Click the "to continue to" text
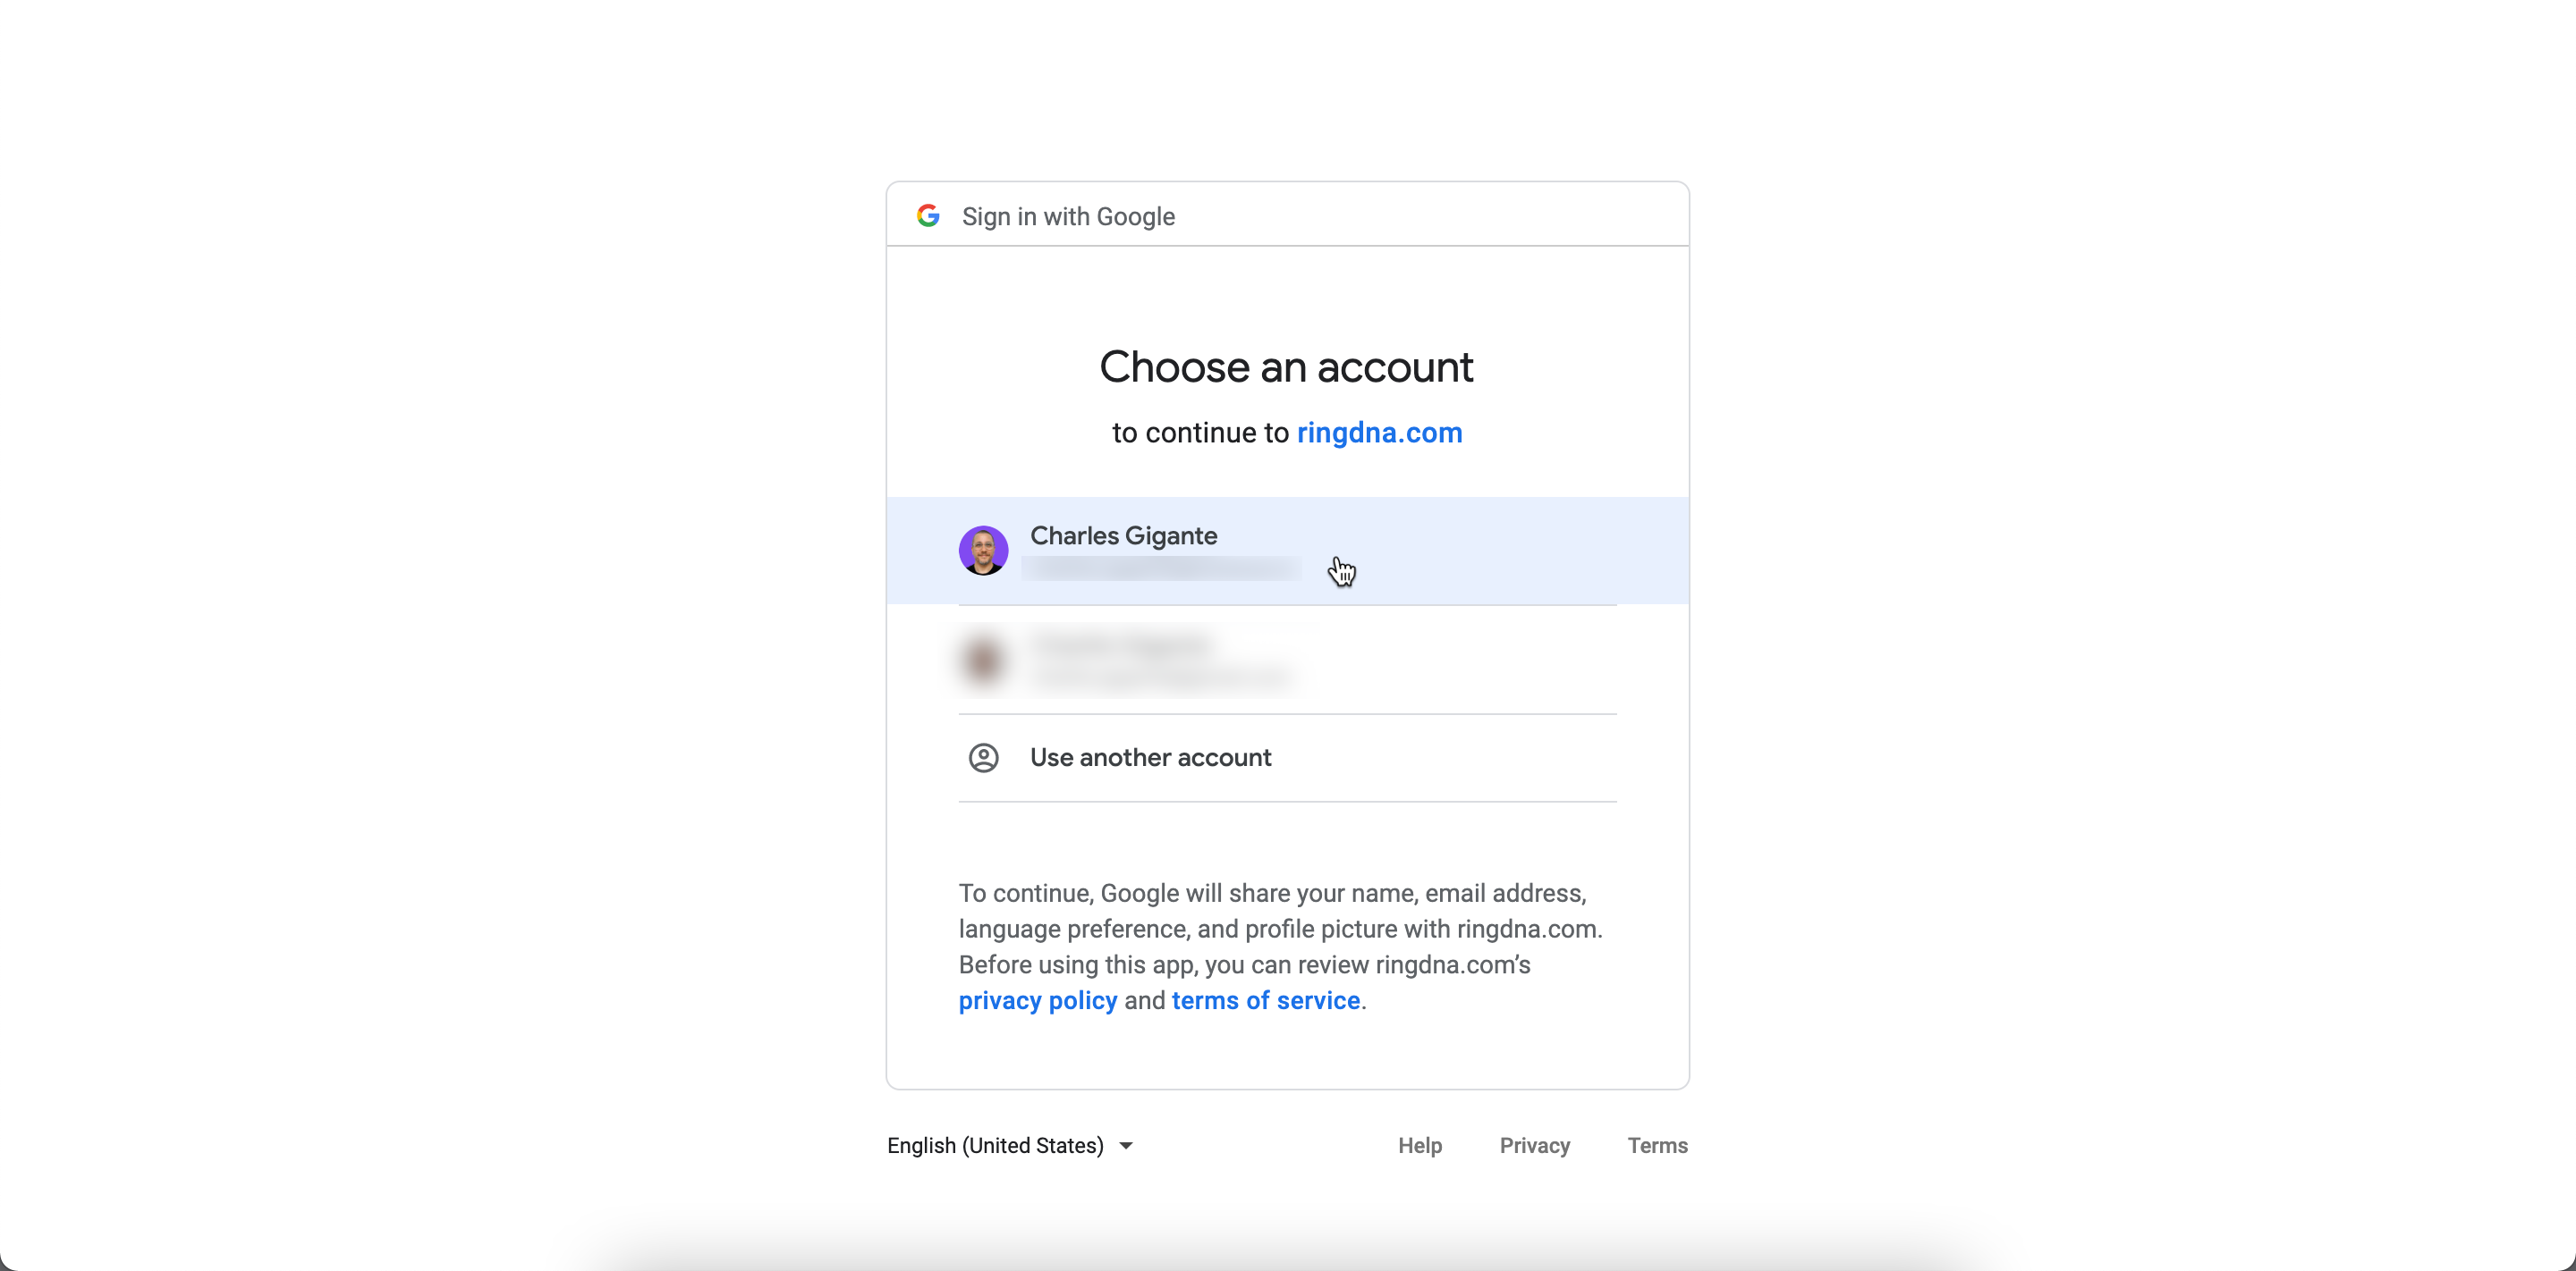Viewport: 2576px width, 1271px height. (x=1200, y=433)
